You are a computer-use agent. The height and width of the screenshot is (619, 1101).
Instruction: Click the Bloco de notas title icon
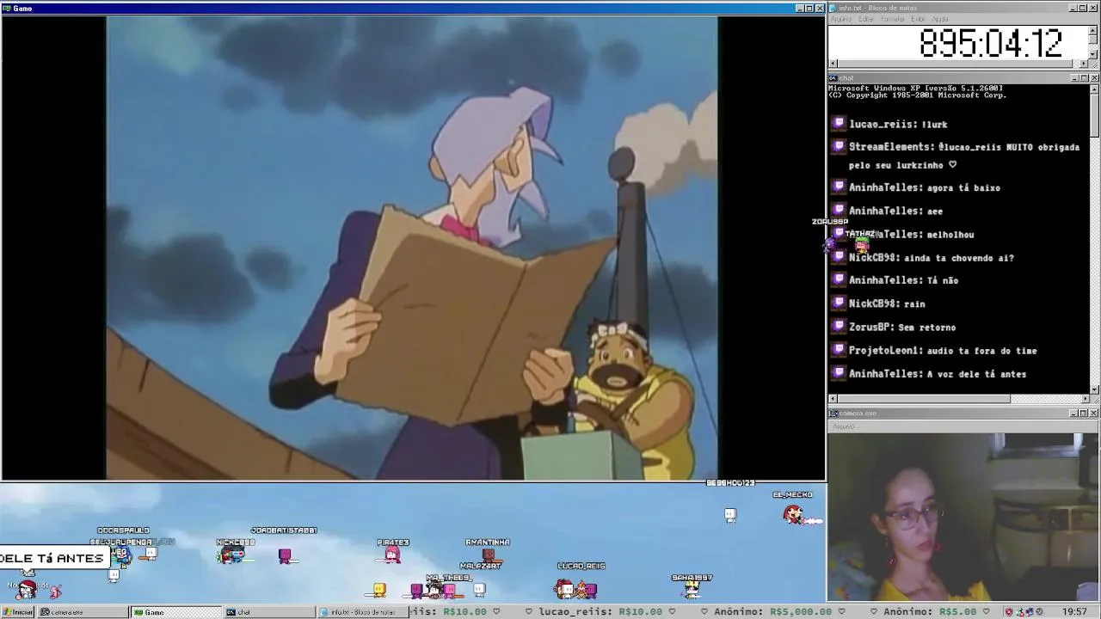pyautogui.click(x=833, y=9)
